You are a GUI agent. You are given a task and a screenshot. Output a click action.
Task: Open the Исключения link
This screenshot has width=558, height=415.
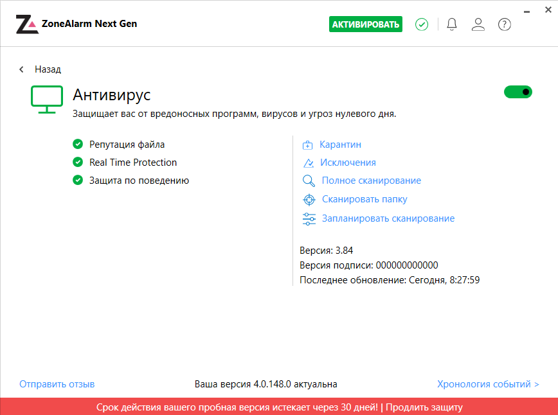coord(348,163)
